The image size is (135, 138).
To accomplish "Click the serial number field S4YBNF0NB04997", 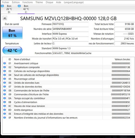I will coord(70,29).
